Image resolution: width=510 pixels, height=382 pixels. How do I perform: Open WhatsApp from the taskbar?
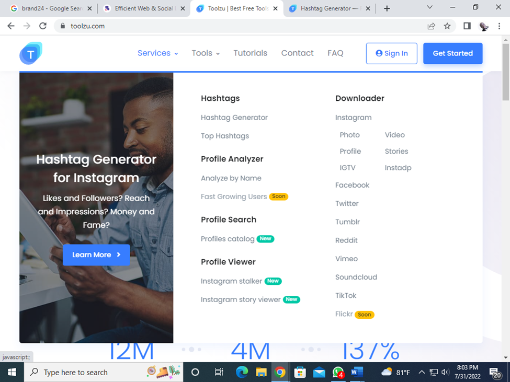pos(338,372)
